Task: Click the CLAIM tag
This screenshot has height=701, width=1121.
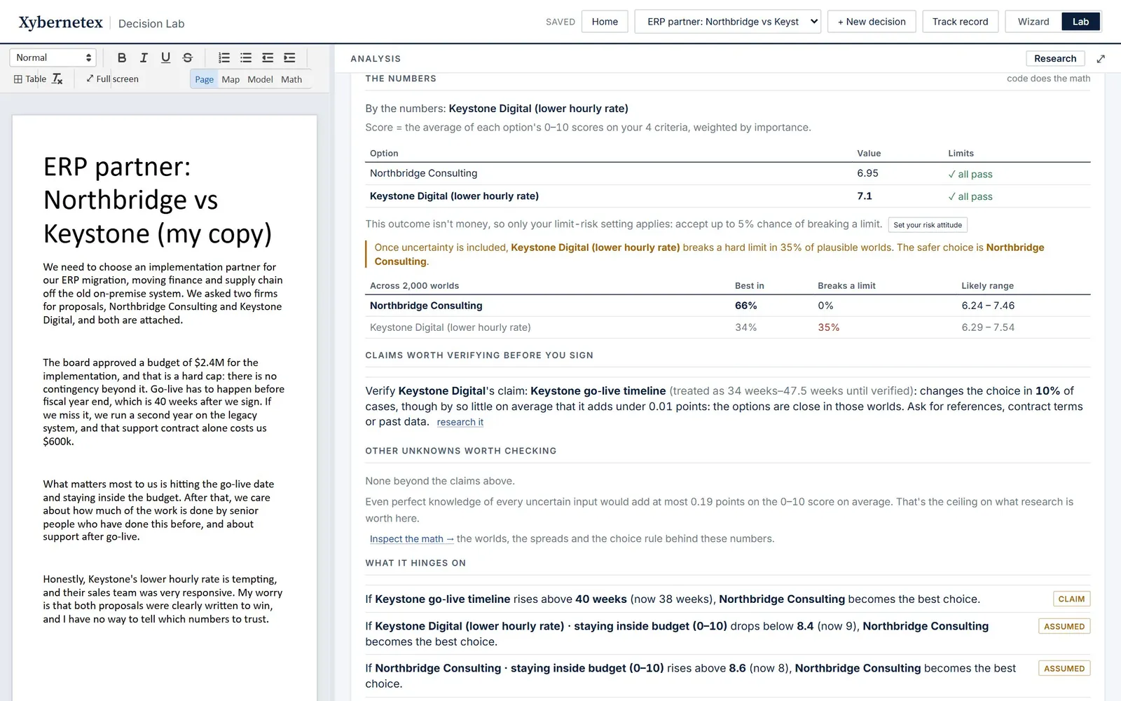Action: coord(1071,599)
